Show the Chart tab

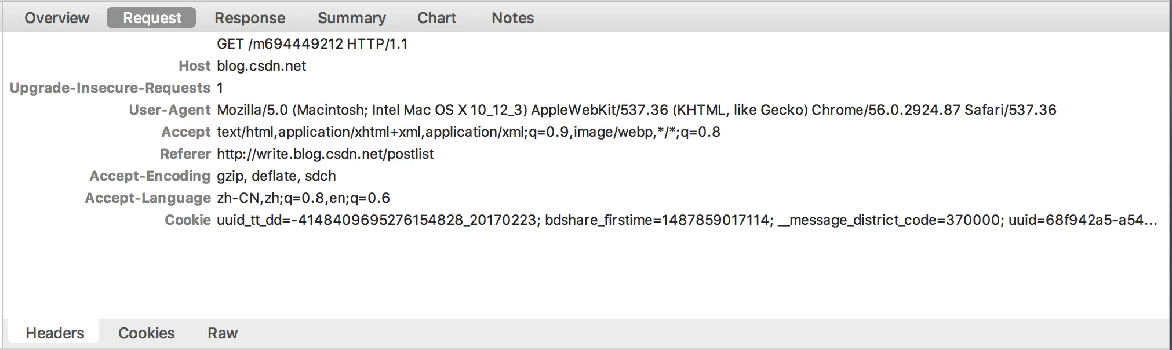coord(436,18)
